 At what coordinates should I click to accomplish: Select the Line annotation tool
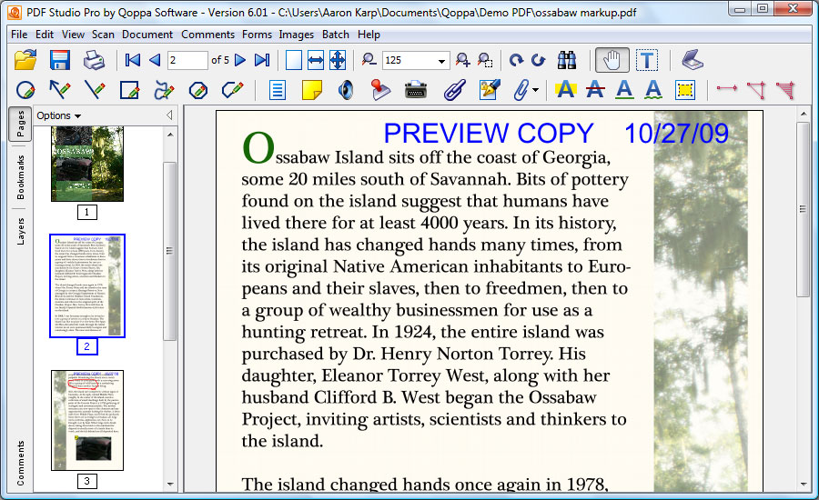[x=94, y=90]
